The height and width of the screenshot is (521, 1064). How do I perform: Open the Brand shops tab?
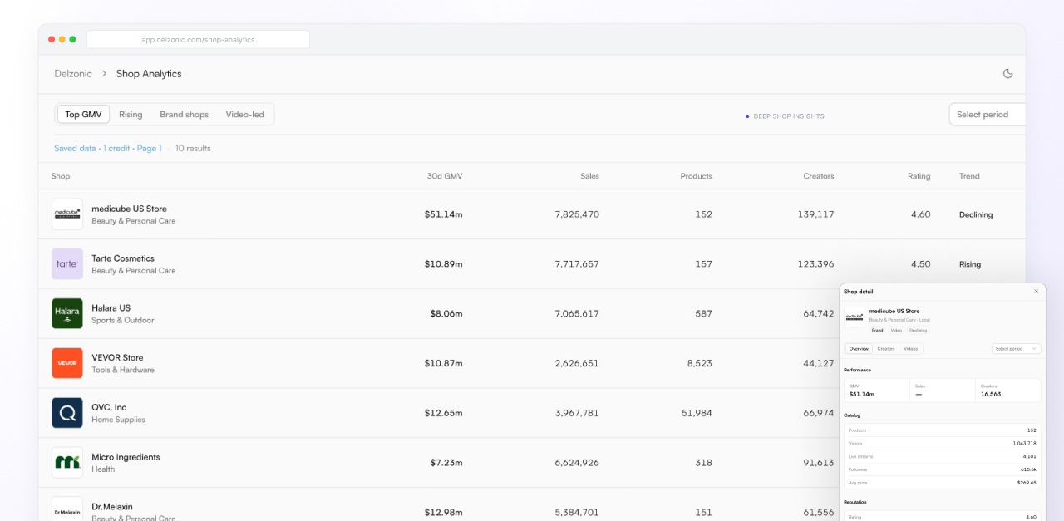(x=185, y=115)
